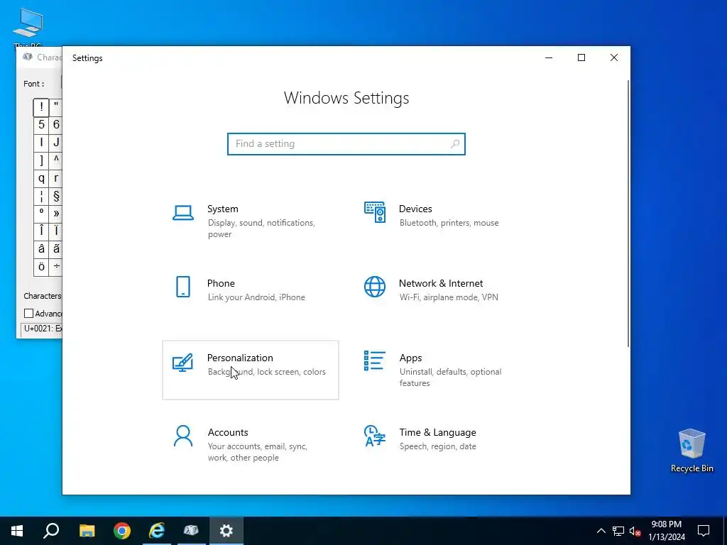Click 'Speech, region, date' description text

[437, 446]
